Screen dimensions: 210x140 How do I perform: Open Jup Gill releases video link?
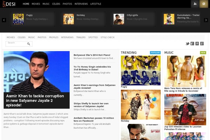(x=183, y=128)
